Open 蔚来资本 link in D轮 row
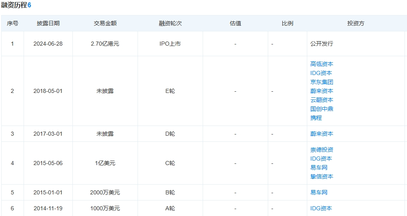 point(322,134)
